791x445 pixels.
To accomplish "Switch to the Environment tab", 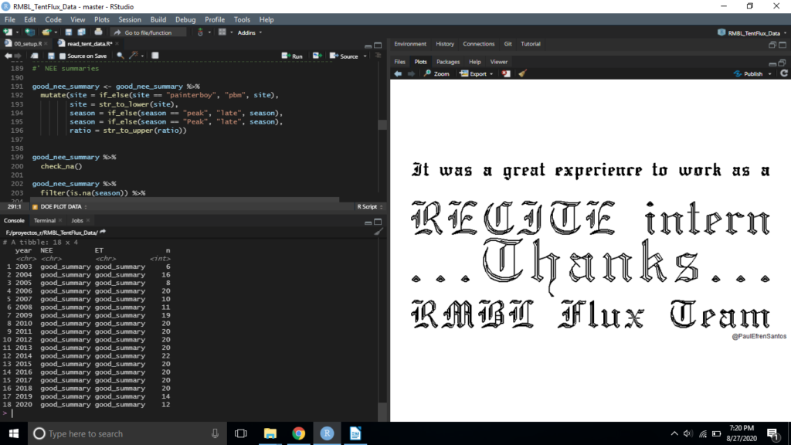I will 410,44.
